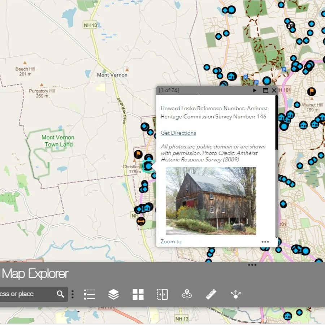Click the NH 13 road shield at bottom

(x=182, y=318)
